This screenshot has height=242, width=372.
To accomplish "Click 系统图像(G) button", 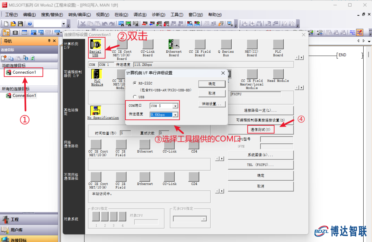I will tap(261, 155).
